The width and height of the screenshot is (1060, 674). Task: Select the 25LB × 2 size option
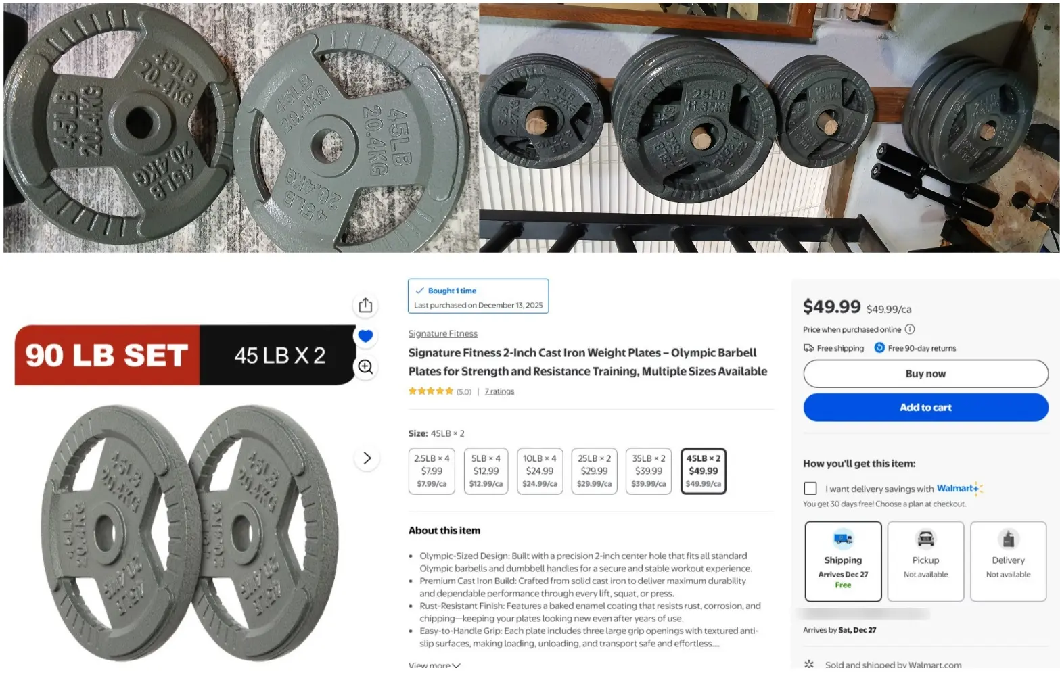[594, 471]
